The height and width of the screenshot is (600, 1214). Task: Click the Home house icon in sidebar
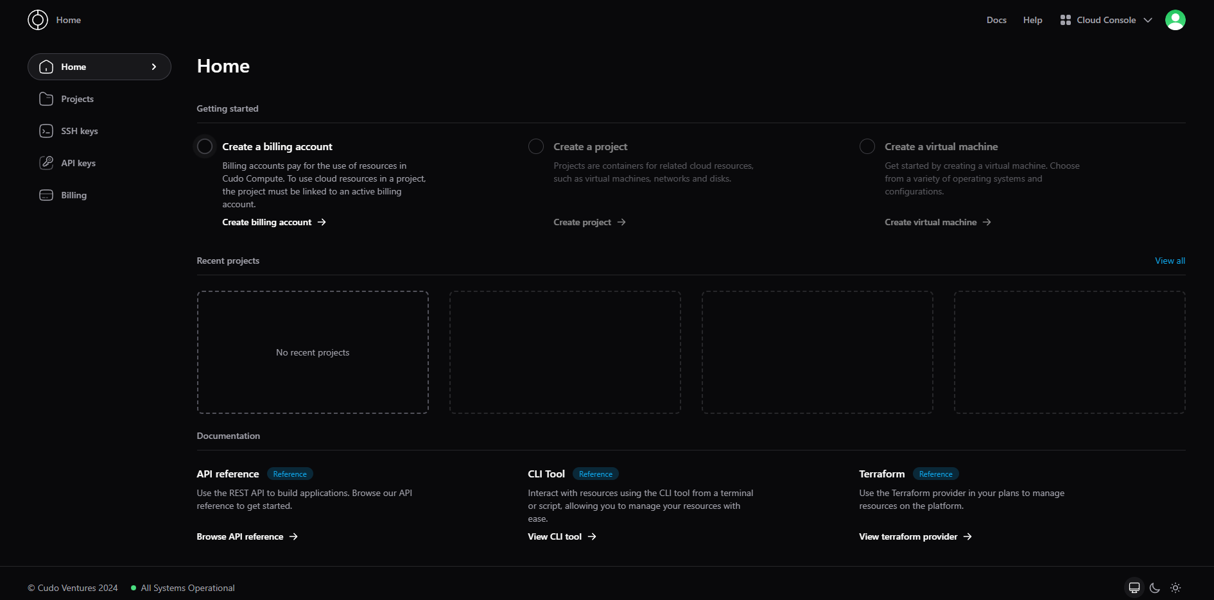point(46,67)
